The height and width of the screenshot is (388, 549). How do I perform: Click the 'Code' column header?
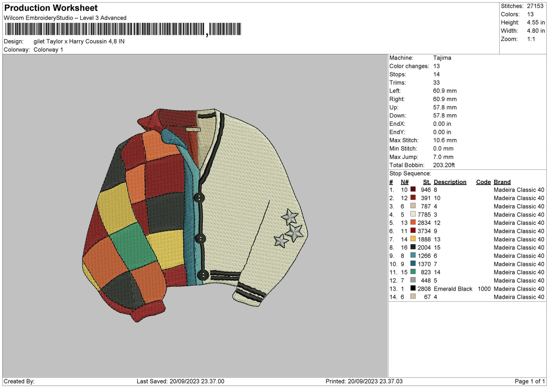click(x=484, y=182)
